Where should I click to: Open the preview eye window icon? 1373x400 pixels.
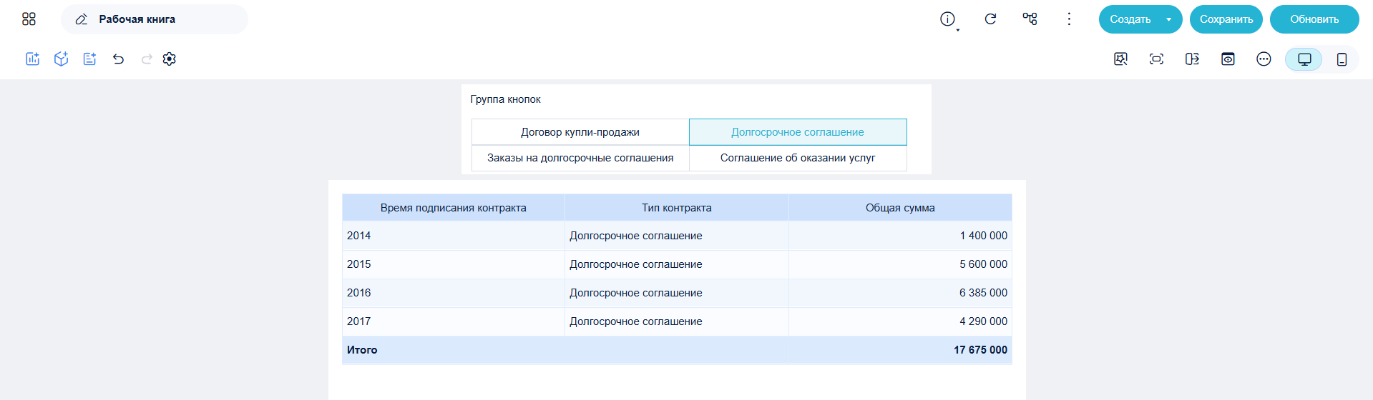1228,59
